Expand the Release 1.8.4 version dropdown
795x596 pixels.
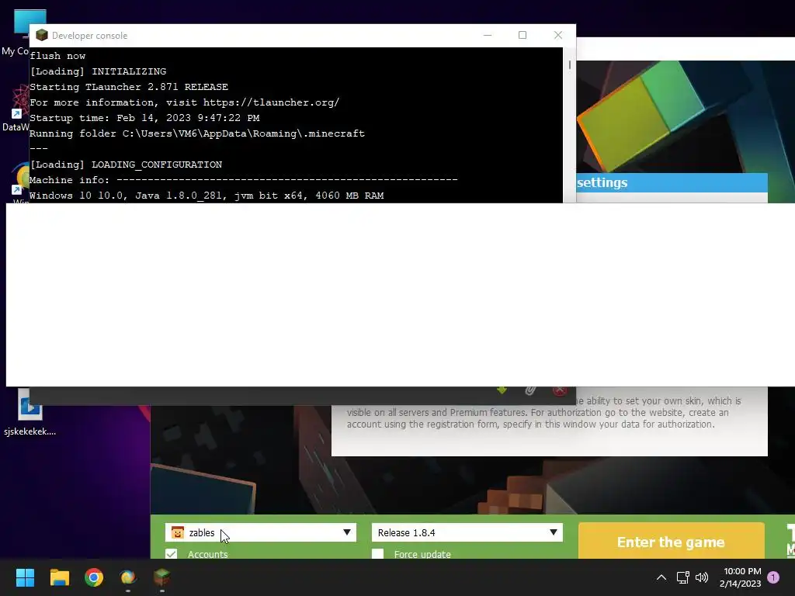[553, 532]
